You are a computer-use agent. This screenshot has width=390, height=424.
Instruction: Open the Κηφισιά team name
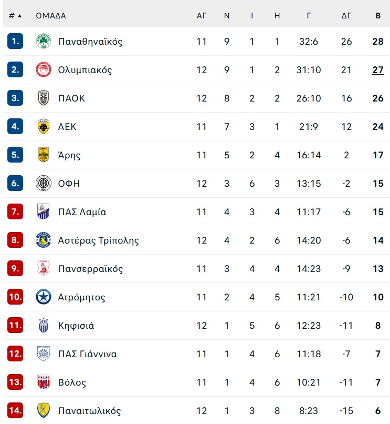(x=76, y=326)
